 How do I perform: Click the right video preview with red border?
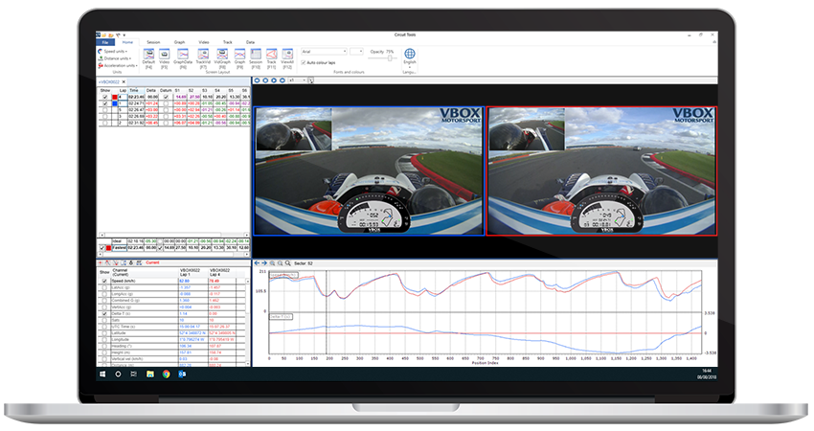point(601,170)
